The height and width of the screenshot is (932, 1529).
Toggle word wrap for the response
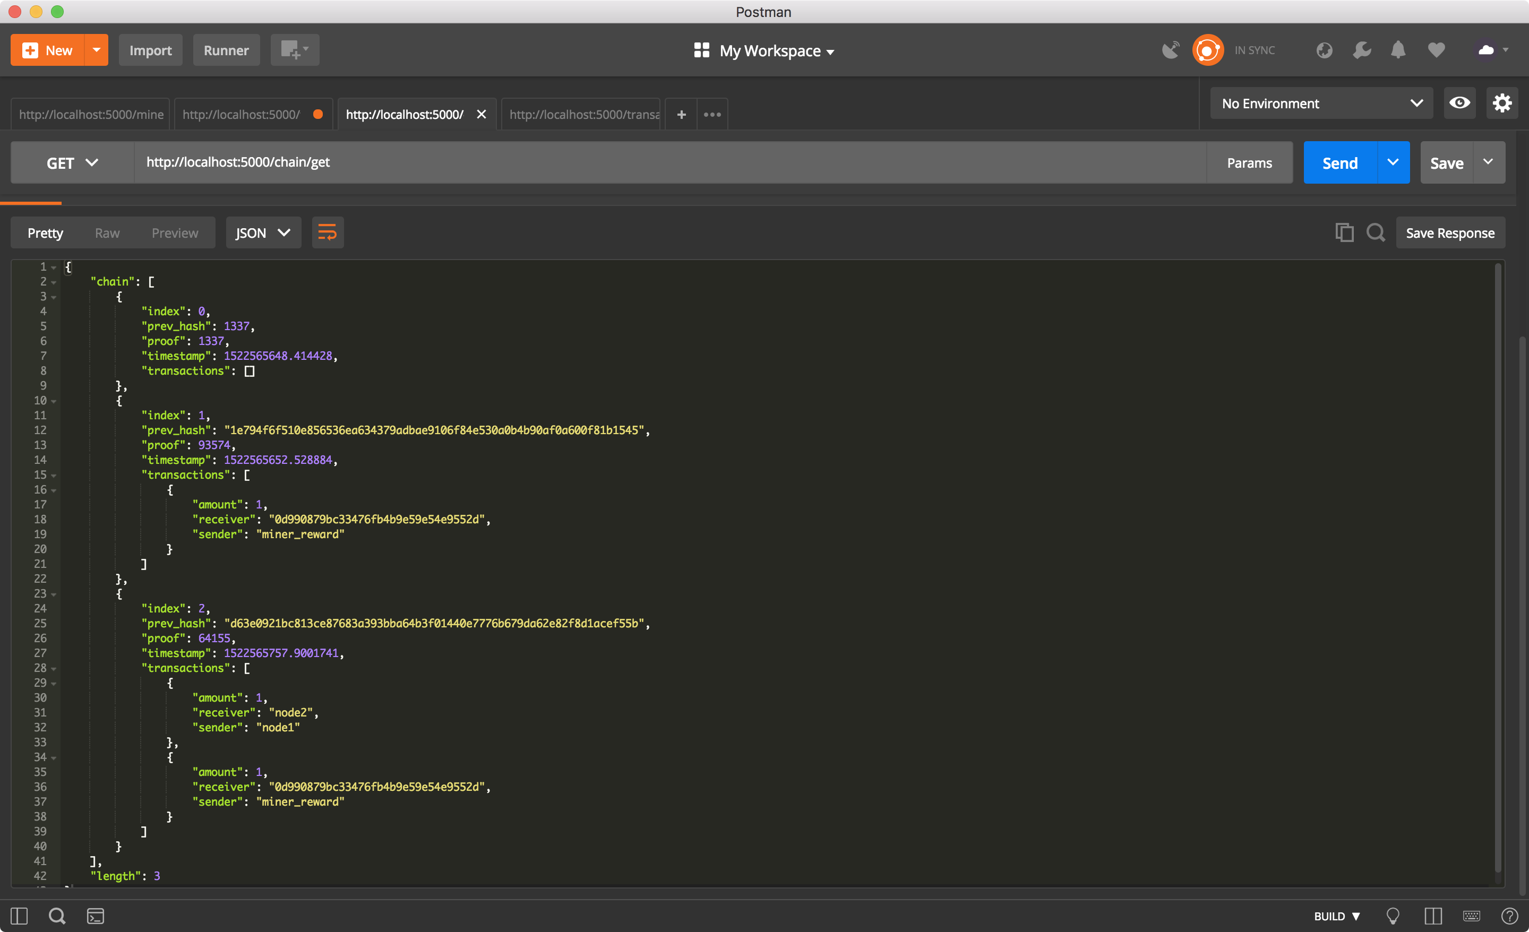[x=328, y=232]
